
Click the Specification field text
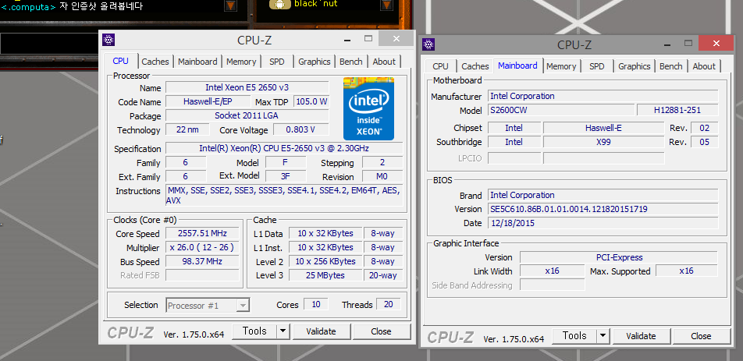[x=284, y=148]
